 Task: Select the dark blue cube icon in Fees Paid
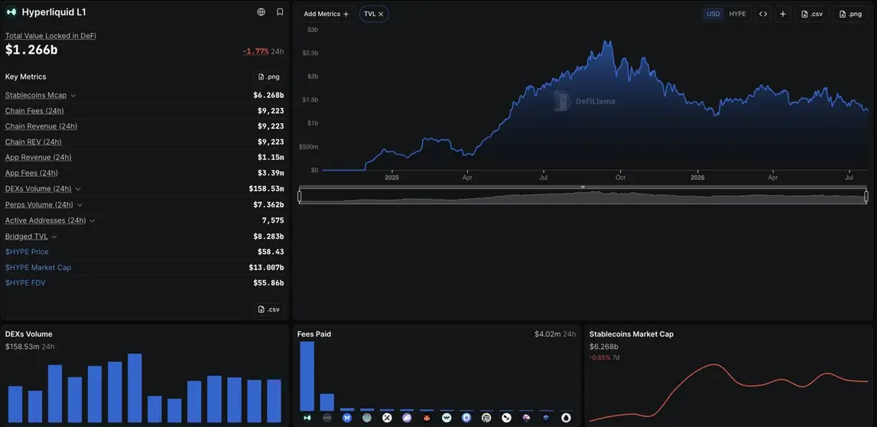[547, 418]
